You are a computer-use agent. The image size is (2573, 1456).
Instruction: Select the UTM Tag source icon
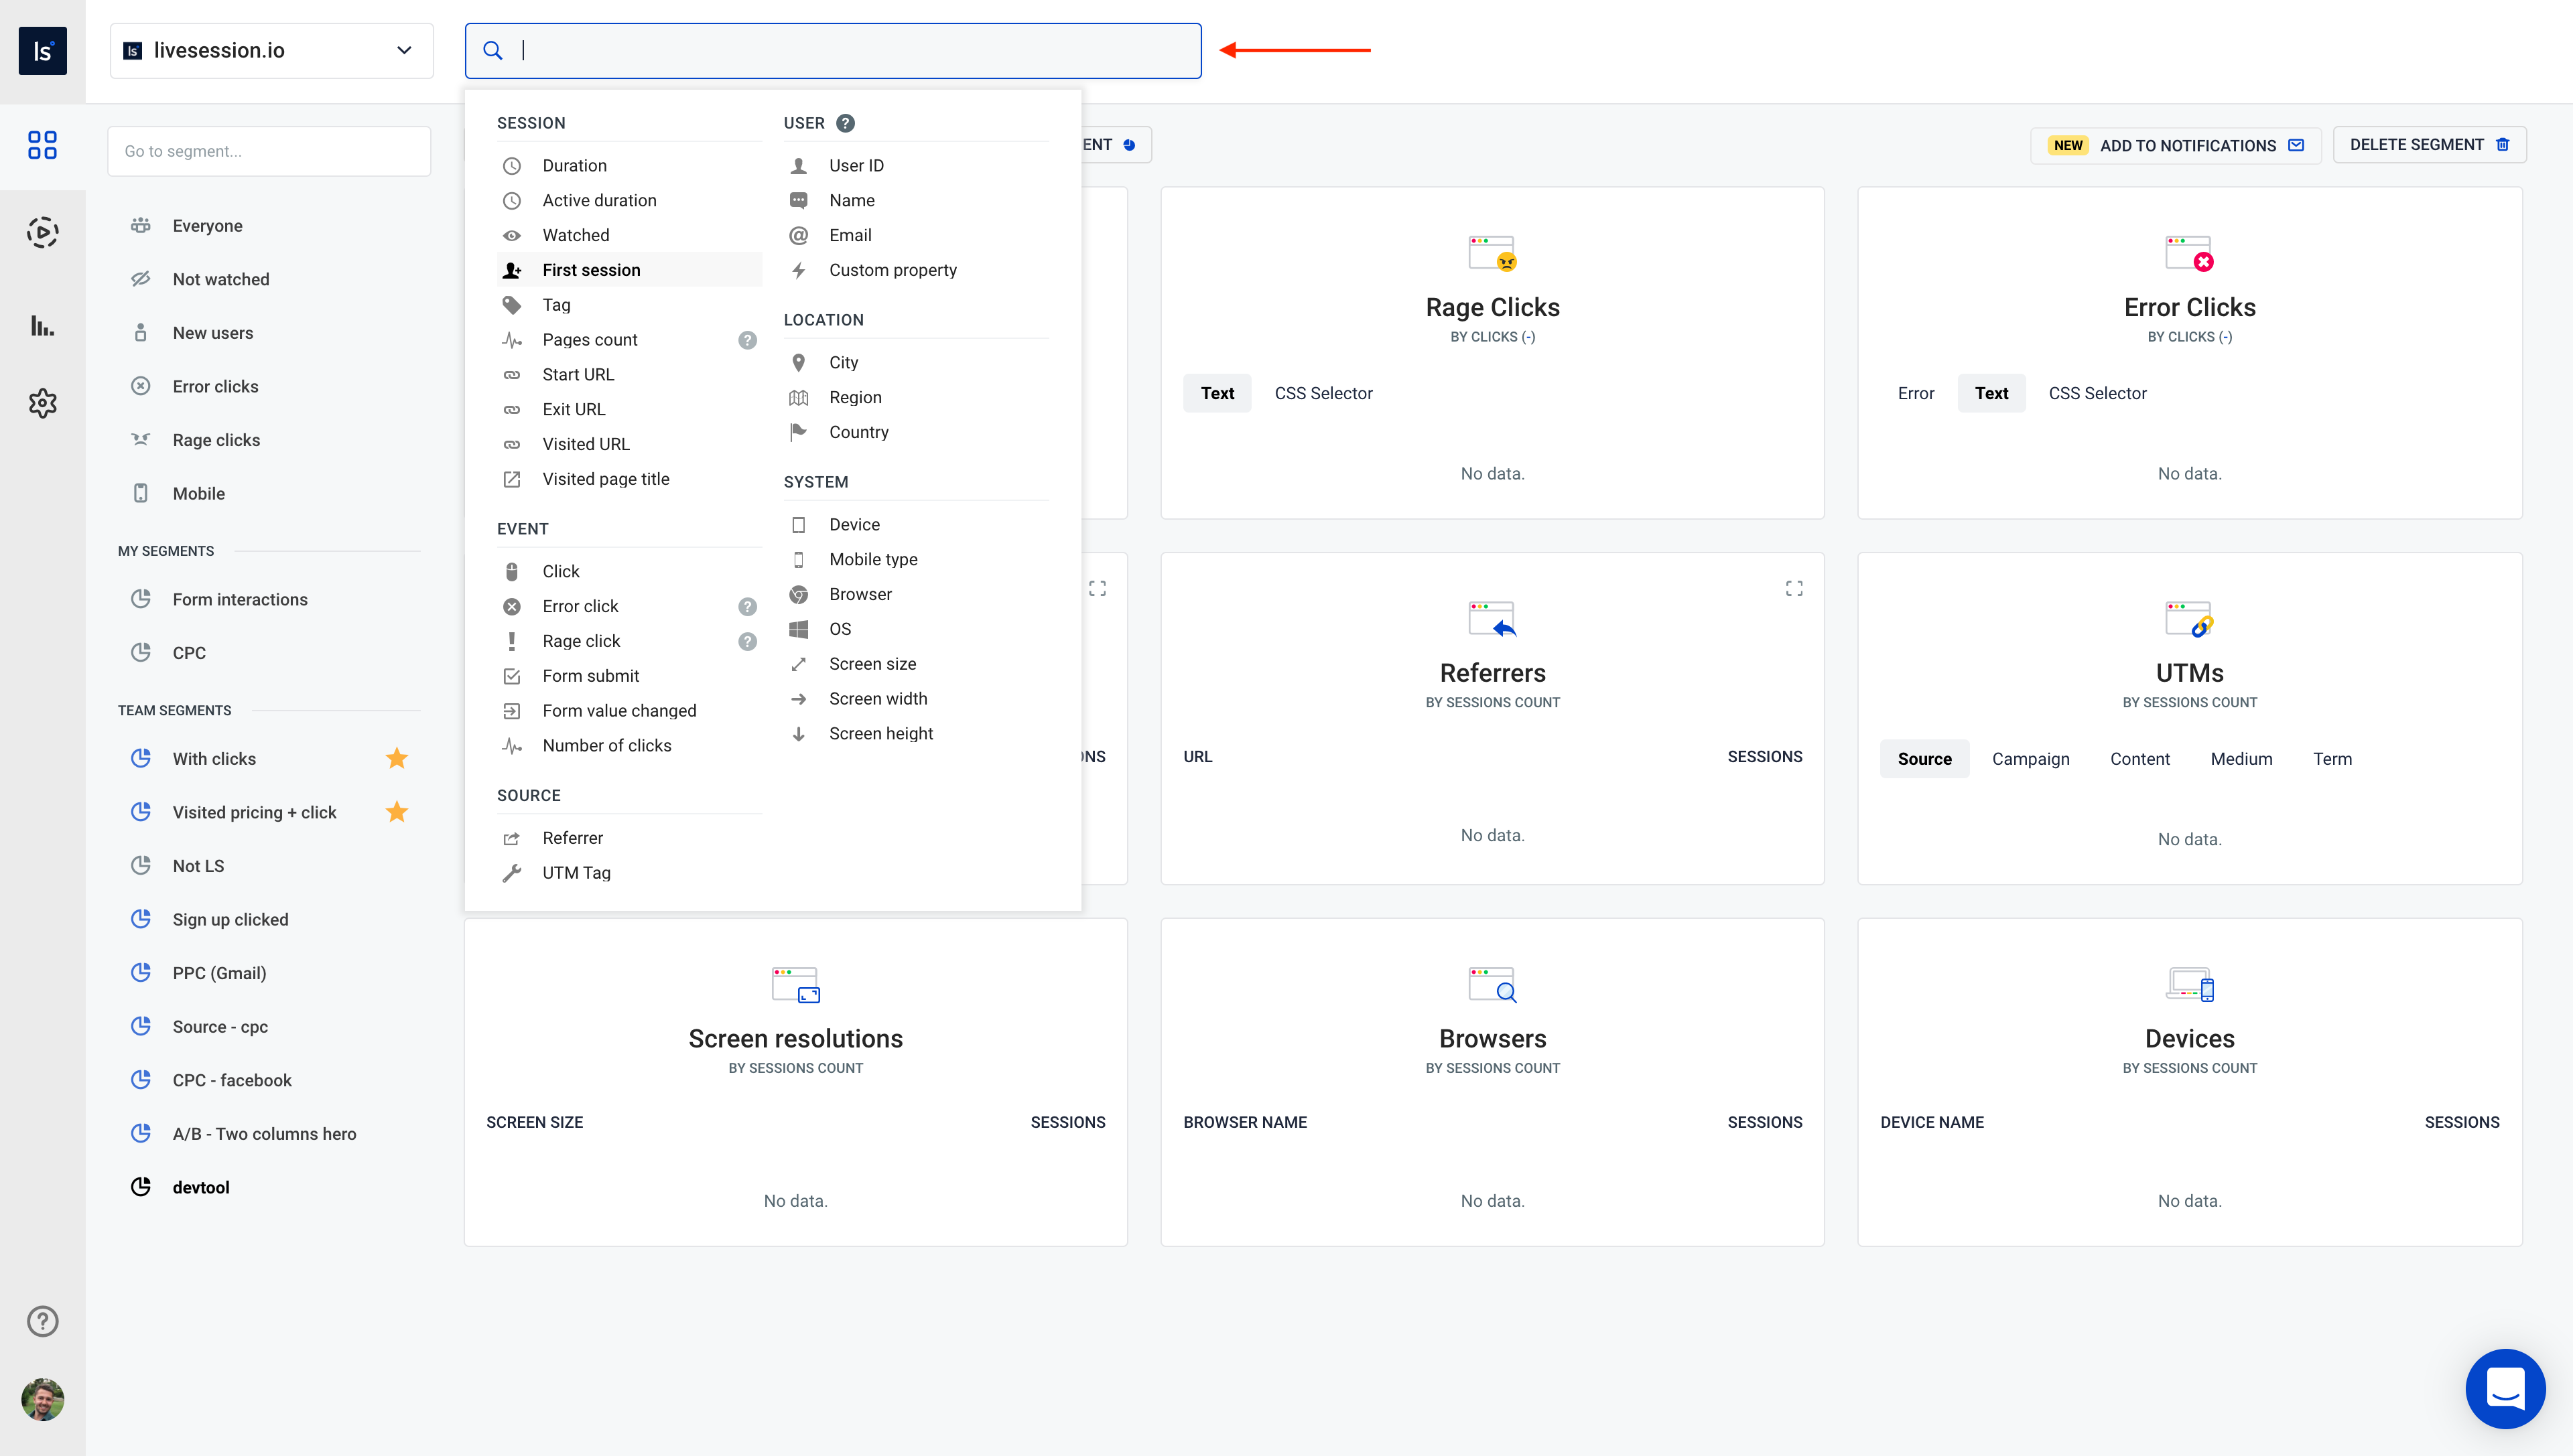pos(513,871)
